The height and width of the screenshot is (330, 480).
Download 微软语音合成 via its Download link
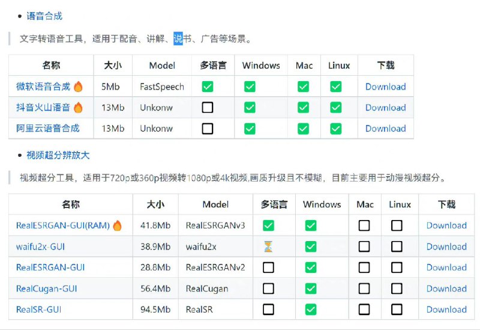pyautogui.click(x=385, y=87)
